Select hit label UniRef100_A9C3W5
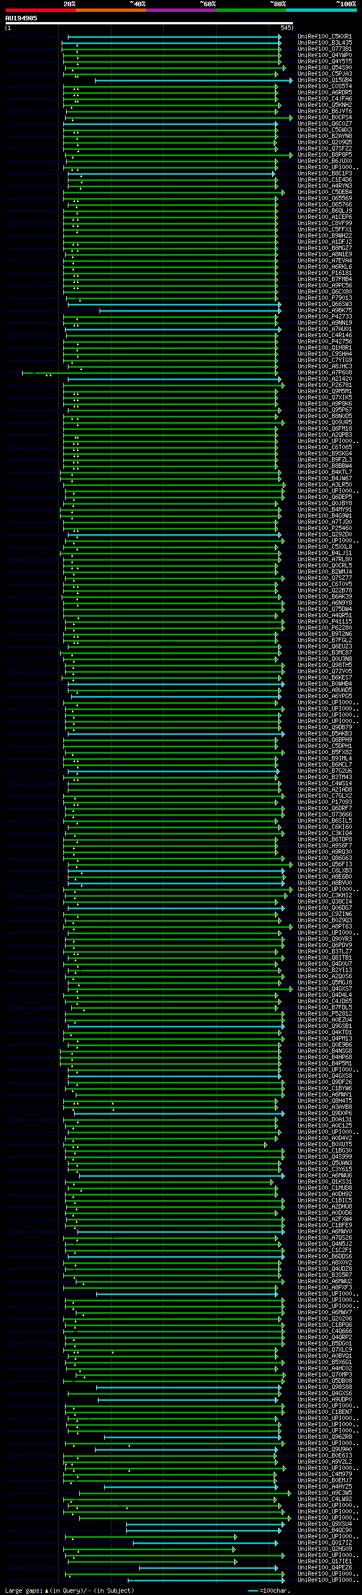The image size is (362, 1595). coord(325,1492)
